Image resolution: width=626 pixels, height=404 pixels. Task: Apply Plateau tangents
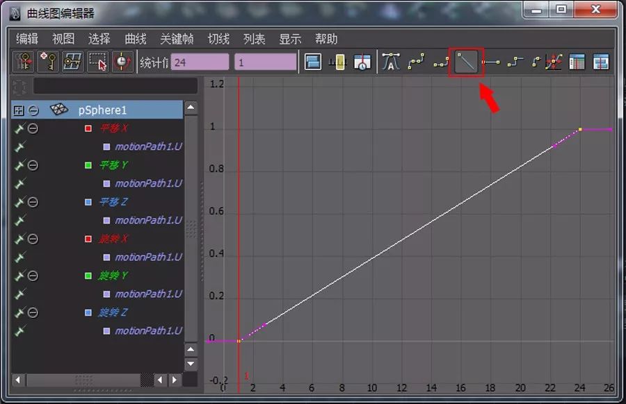click(536, 62)
